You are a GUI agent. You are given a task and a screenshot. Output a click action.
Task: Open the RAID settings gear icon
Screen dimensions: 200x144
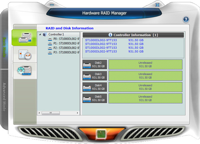click(24, 71)
